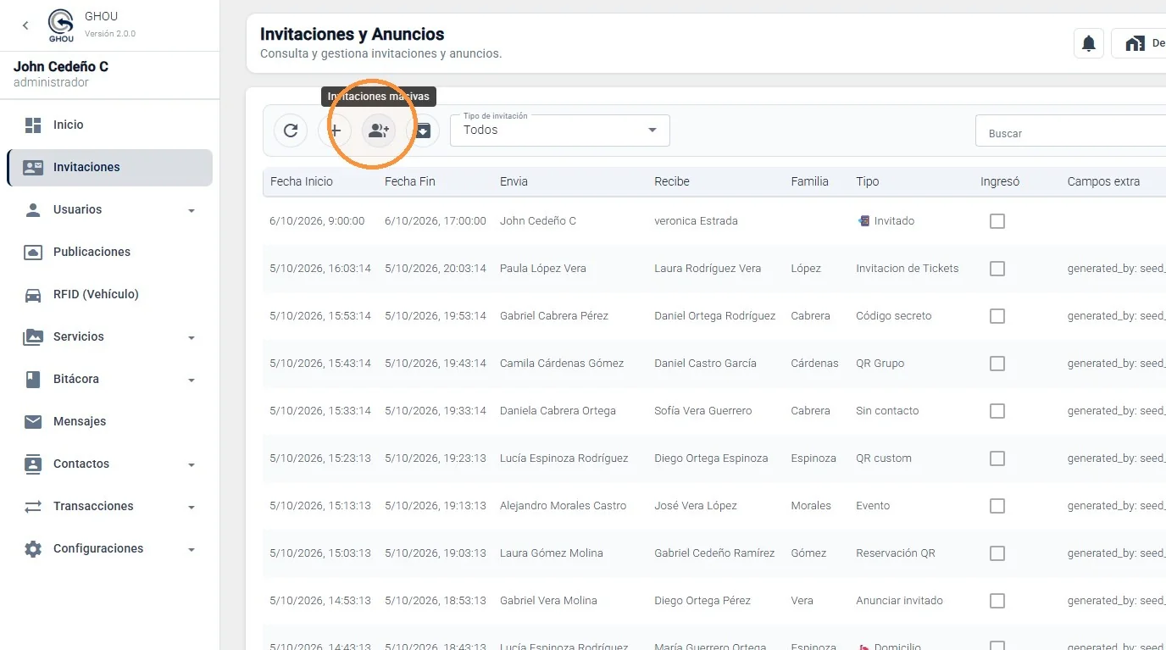Open RFID (Vehículo) in sidebar
Image resolution: width=1166 pixels, height=650 pixels.
109,294
